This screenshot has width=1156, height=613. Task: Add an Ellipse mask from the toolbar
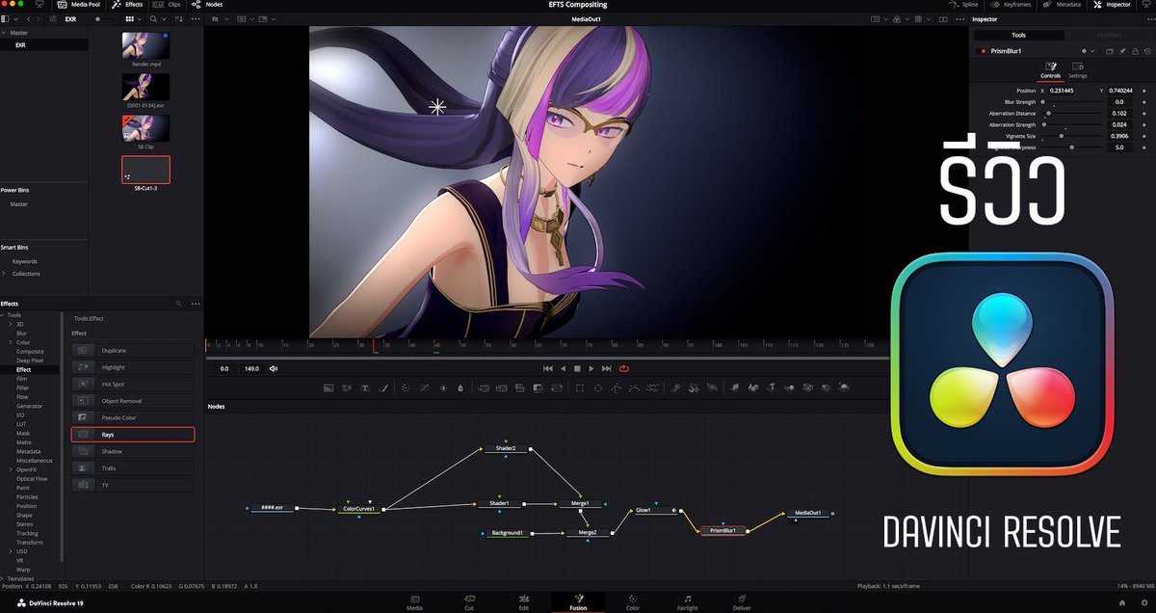click(x=598, y=386)
